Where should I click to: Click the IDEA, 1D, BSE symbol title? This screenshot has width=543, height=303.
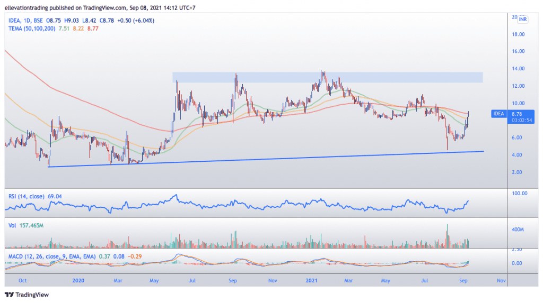[25, 21]
